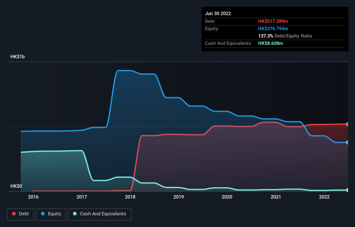Click the 2022 x-axis label
This screenshot has height=227, width=355.
[324, 197]
